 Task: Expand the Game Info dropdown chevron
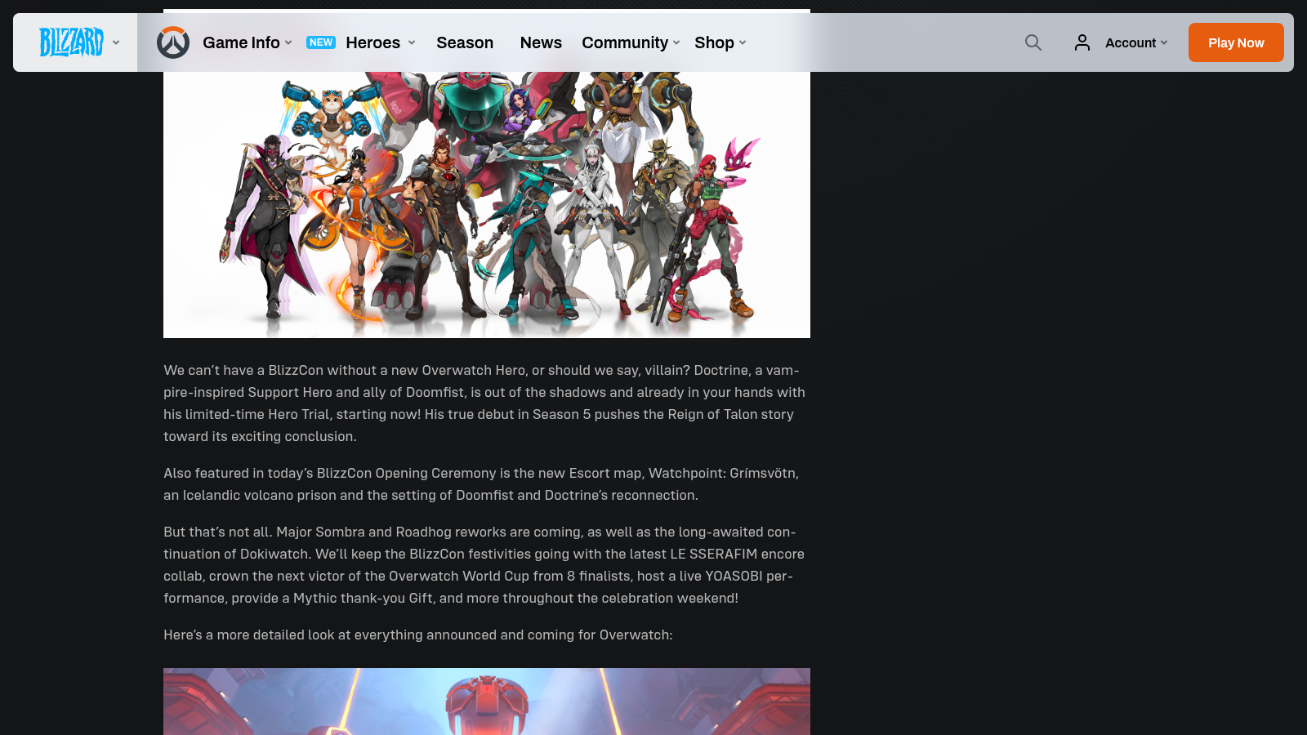288,42
